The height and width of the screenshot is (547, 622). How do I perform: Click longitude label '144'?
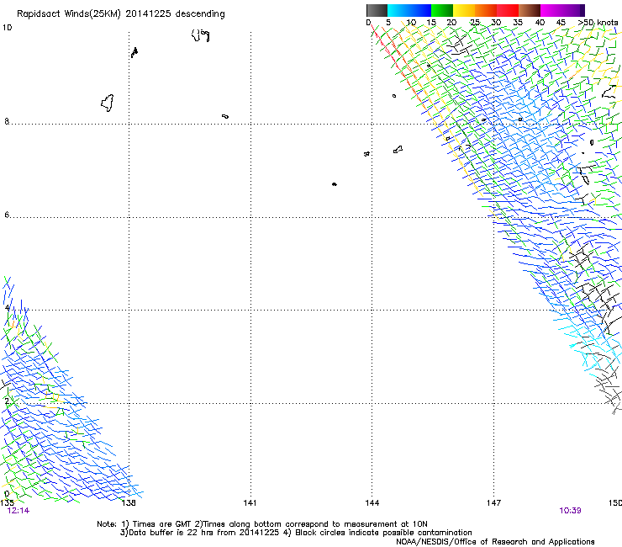click(x=372, y=503)
